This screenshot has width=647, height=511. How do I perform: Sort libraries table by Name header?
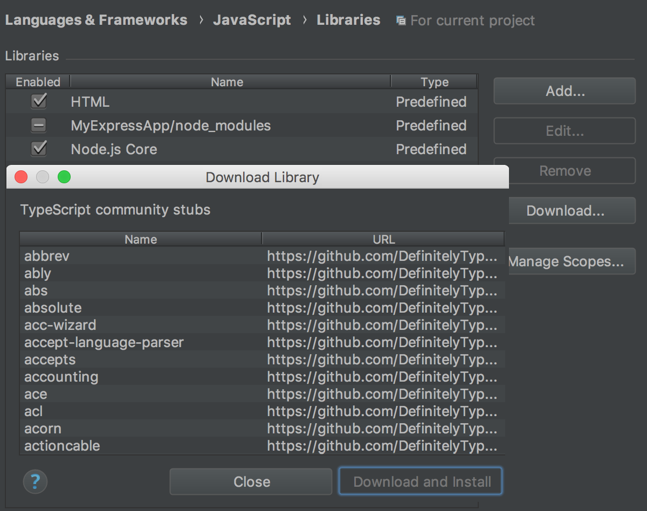230,82
